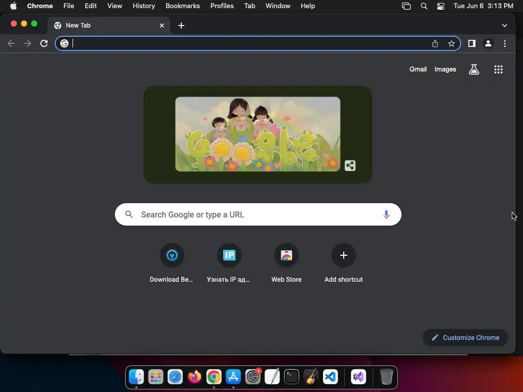Focus the Search Google or type a URL box
The height and width of the screenshot is (392, 523).
coord(258,214)
